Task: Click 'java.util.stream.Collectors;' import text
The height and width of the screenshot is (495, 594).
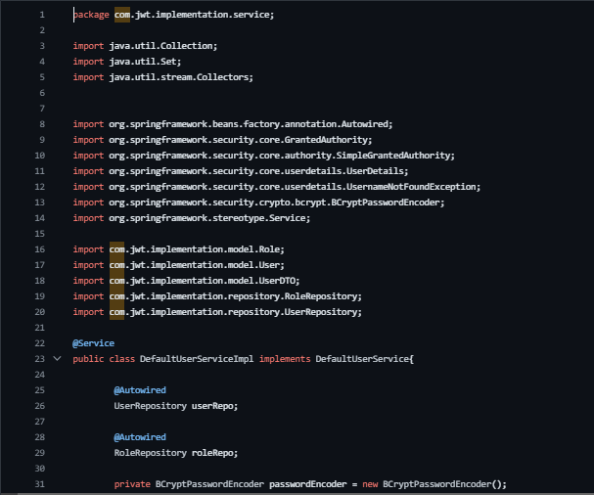Action: click(181, 77)
